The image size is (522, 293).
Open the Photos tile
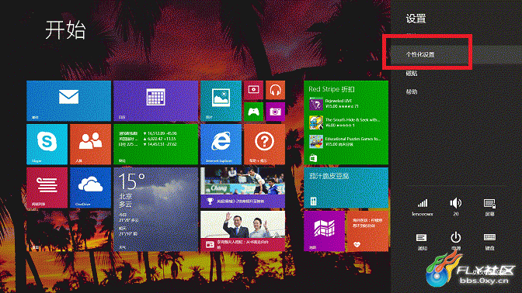click(221, 101)
